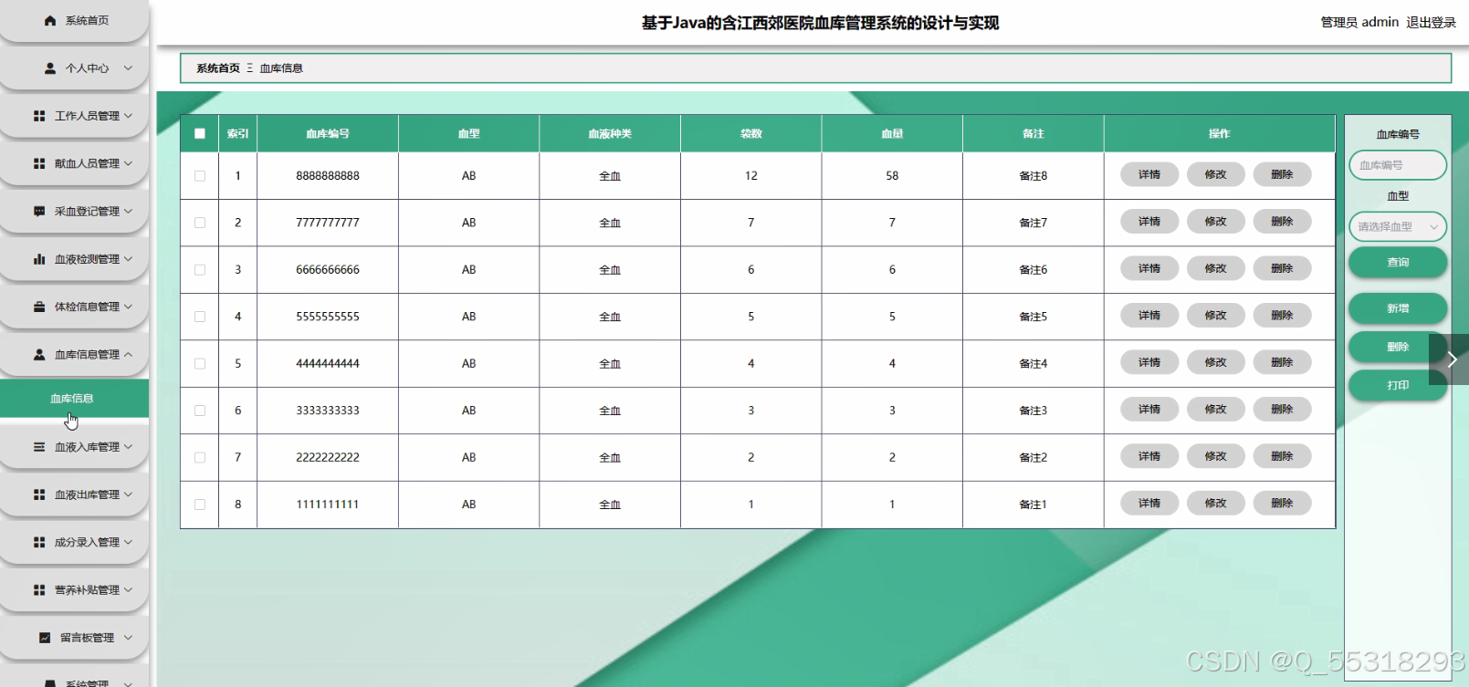Click the grid icon beside 营养补贴管理

pyautogui.click(x=39, y=590)
